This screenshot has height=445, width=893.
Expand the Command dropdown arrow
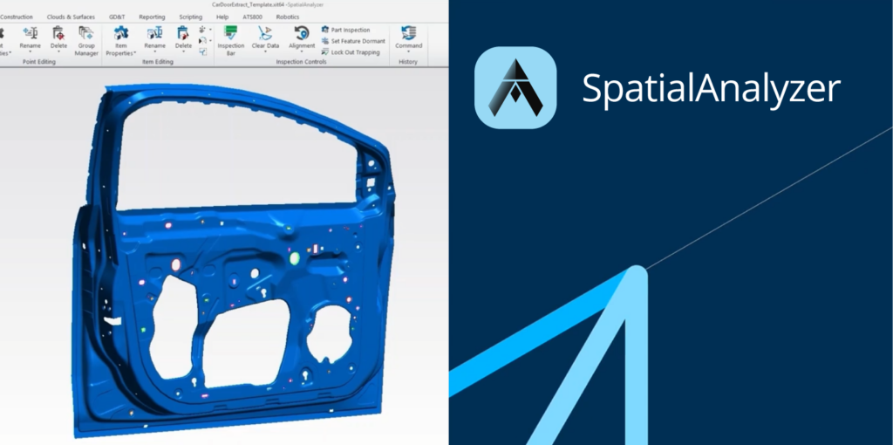408,52
